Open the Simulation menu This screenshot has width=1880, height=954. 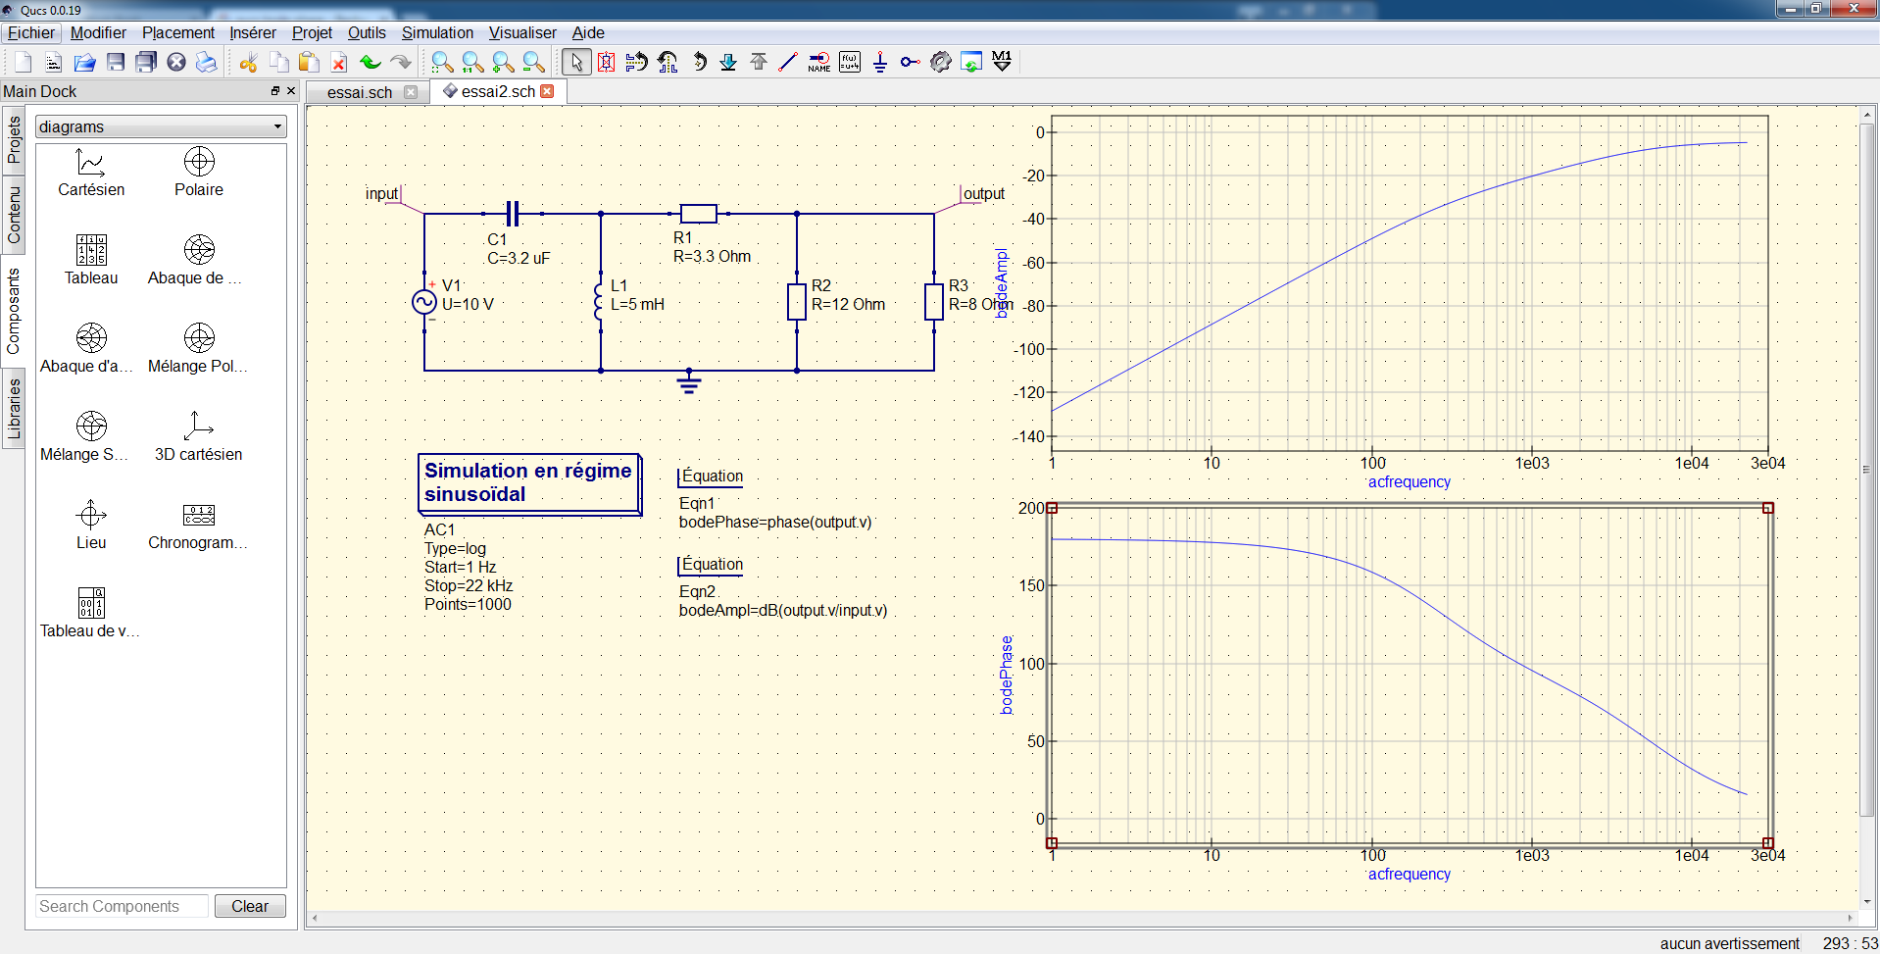(x=437, y=33)
